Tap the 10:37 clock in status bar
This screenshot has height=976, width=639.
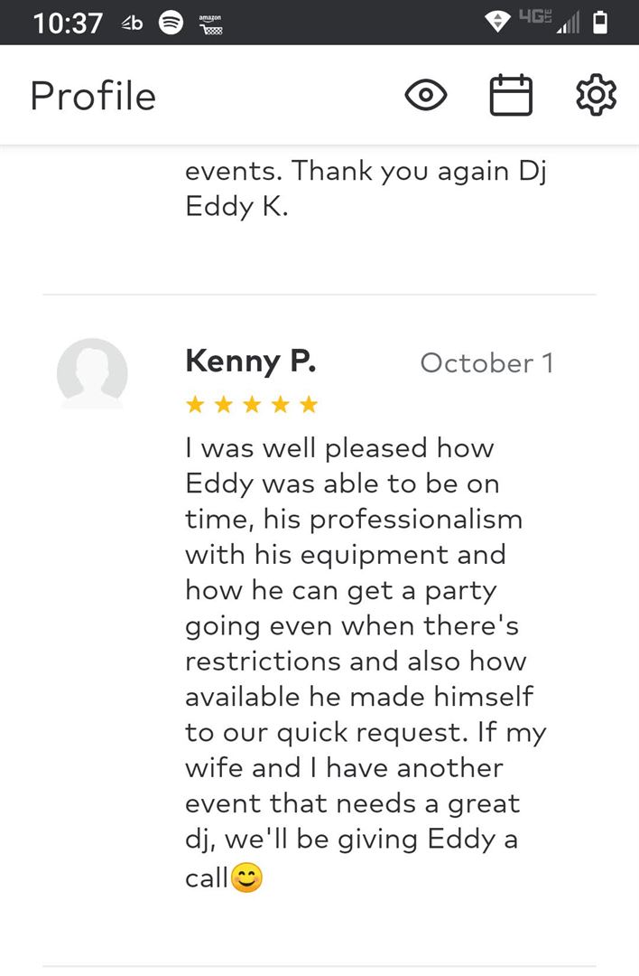point(68,23)
